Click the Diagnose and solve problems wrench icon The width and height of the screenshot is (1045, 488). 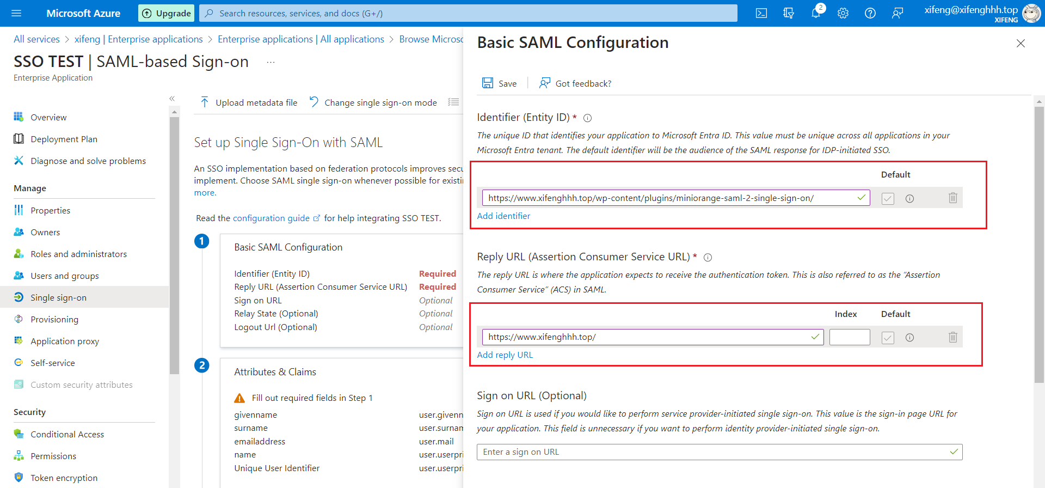[x=19, y=160]
